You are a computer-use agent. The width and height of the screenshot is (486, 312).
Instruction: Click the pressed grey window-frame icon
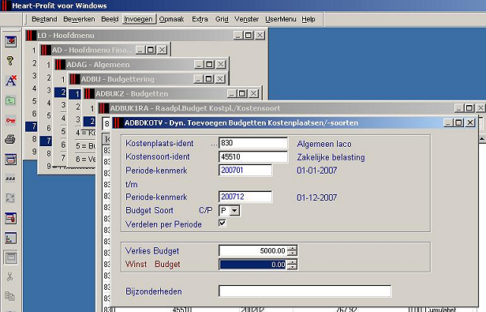pyautogui.click(x=11, y=257)
